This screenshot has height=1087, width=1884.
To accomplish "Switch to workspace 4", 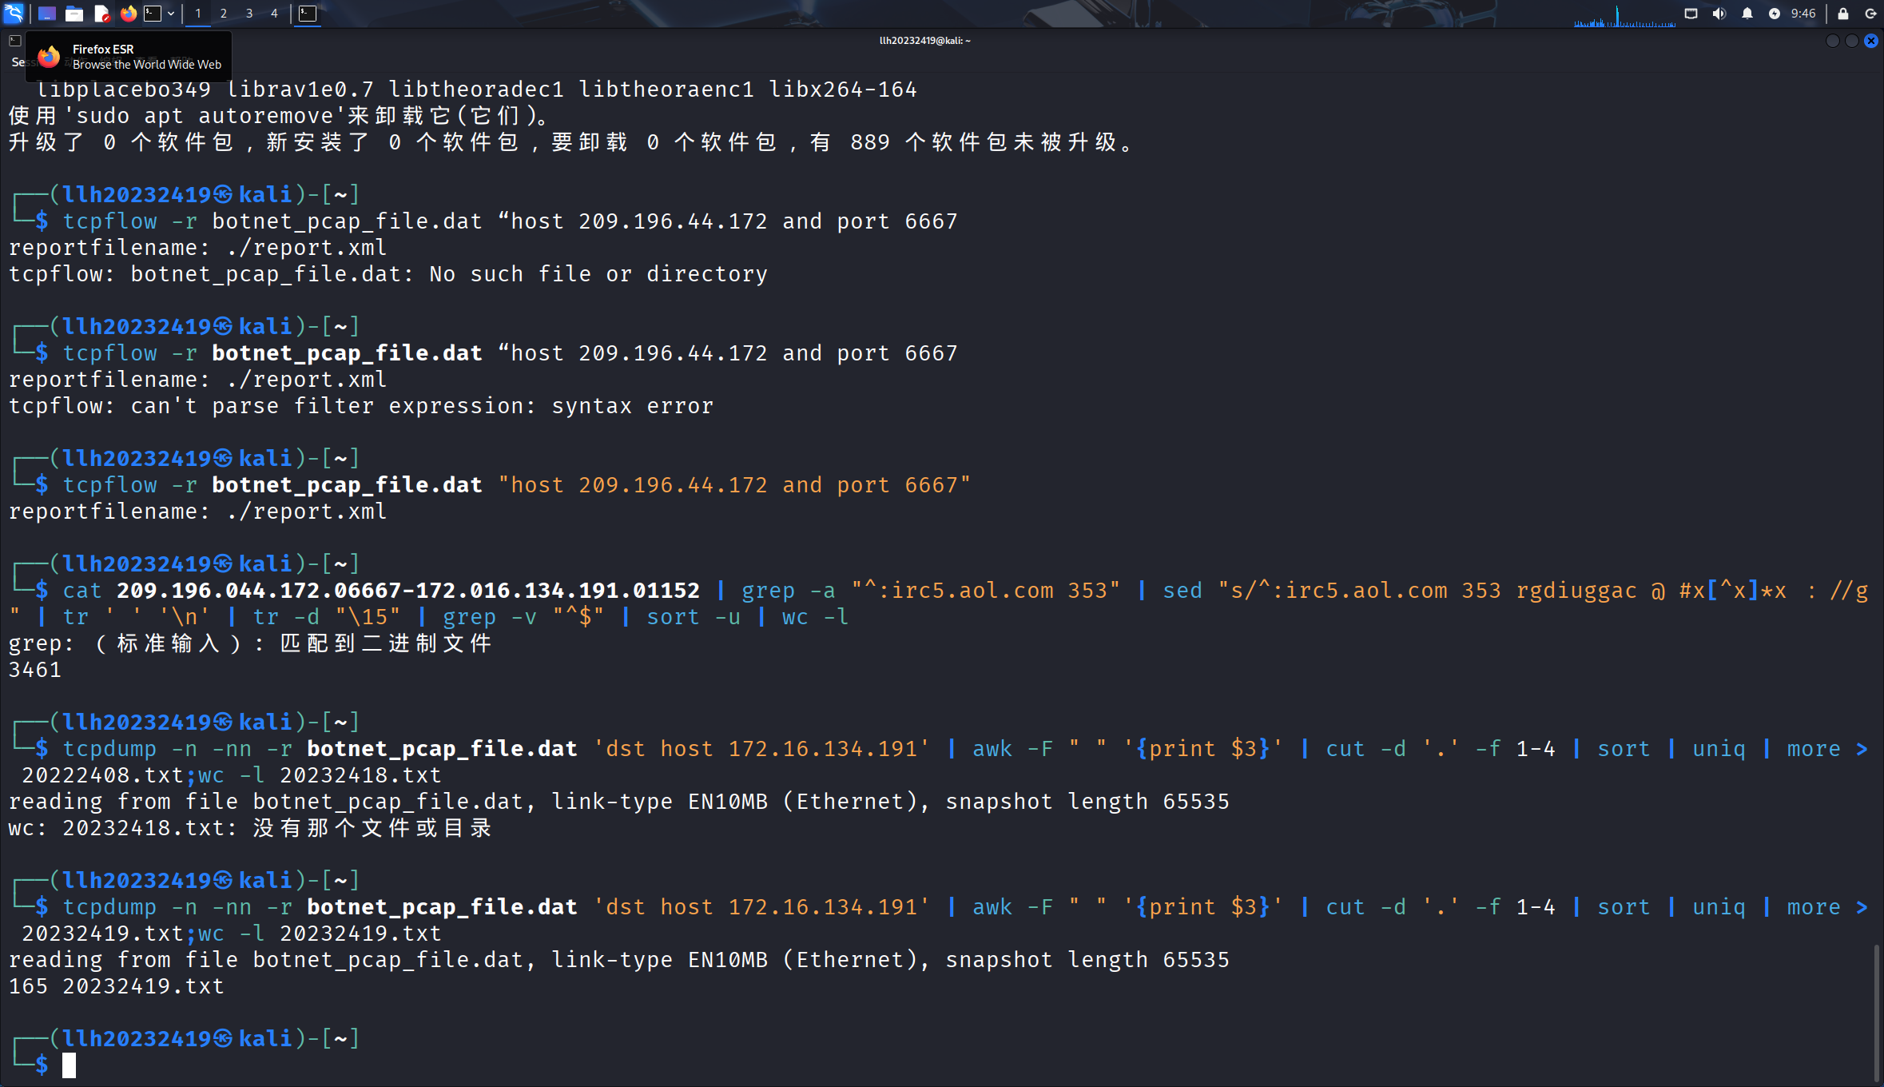I will pyautogui.click(x=273, y=14).
